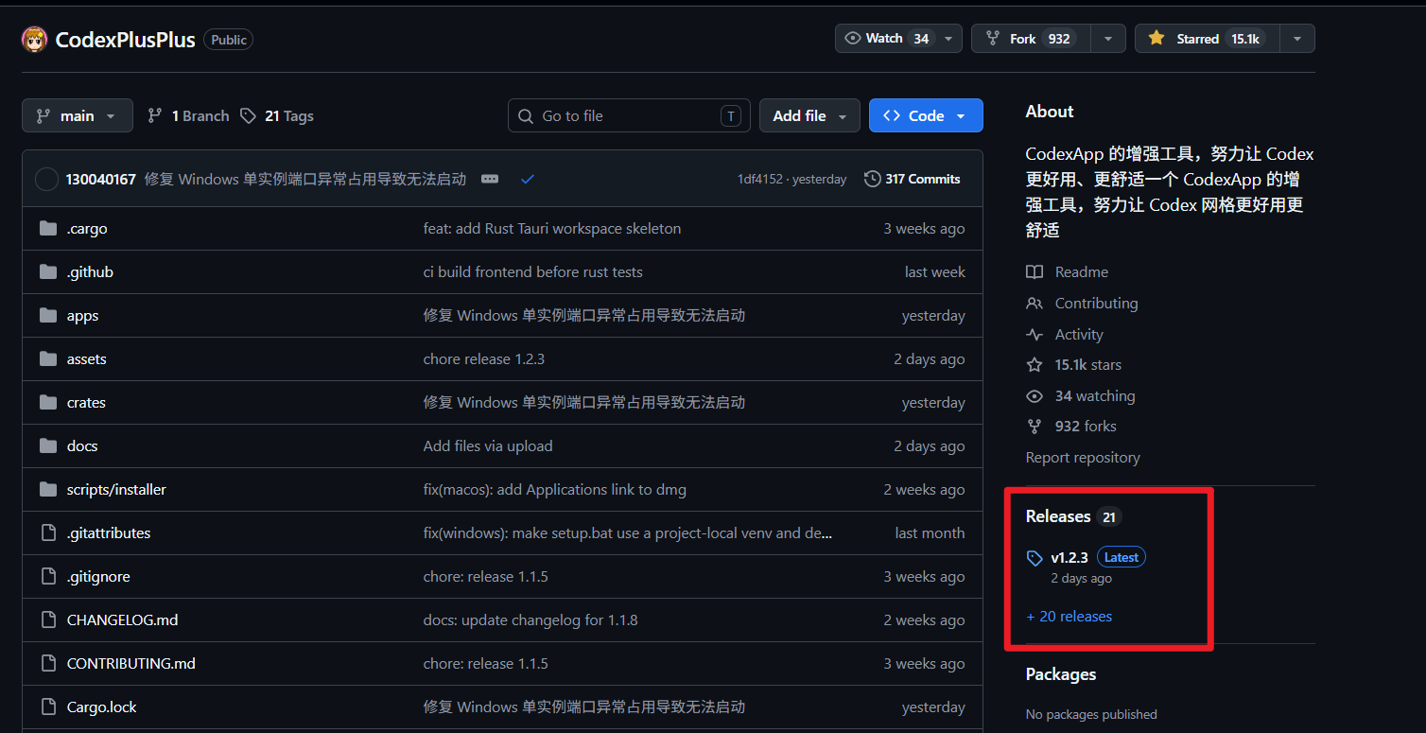View the 1 Branch link

coord(188,116)
